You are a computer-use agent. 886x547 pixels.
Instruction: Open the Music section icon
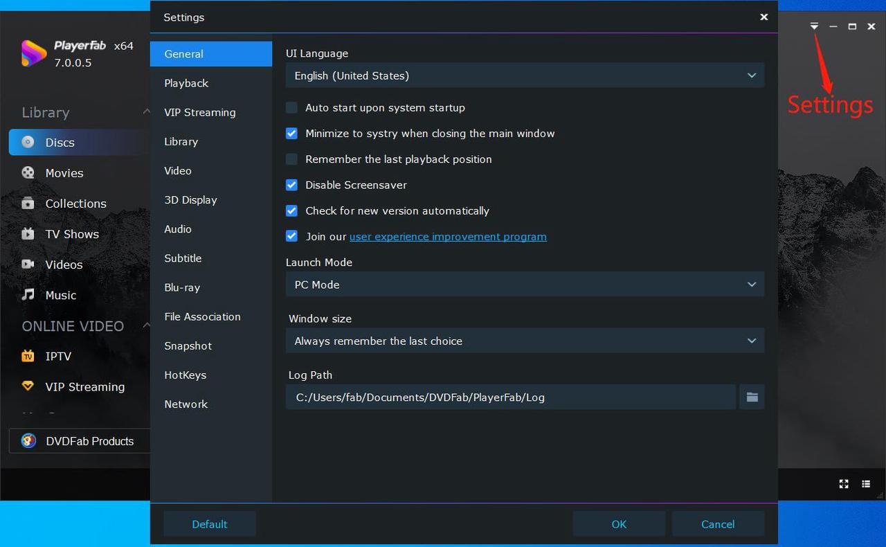[28, 295]
